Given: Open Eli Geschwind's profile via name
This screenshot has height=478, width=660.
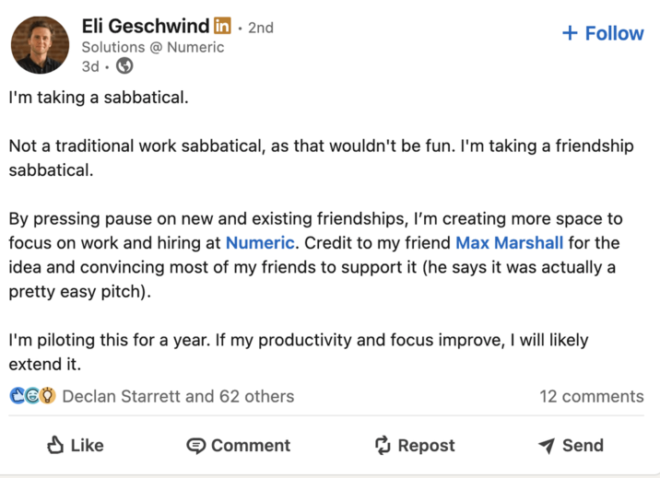Looking at the screenshot, I should click(x=146, y=28).
